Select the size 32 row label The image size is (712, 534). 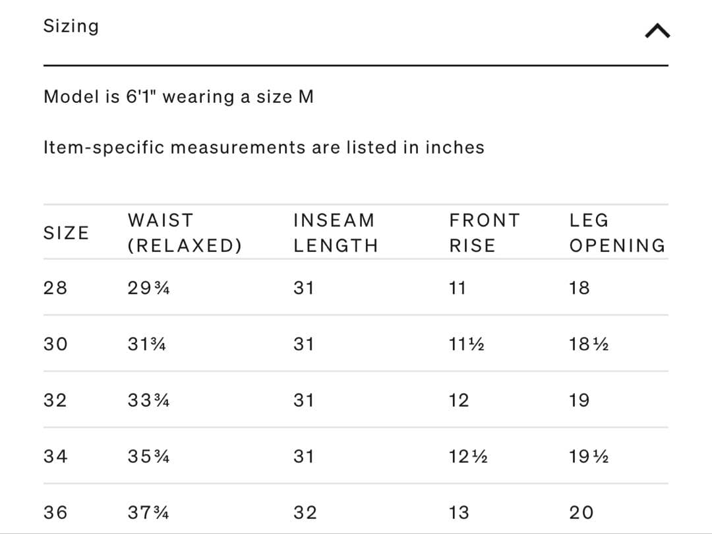pyautogui.click(x=55, y=400)
